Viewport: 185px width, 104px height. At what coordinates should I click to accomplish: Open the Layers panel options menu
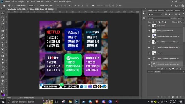coord(184,10)
